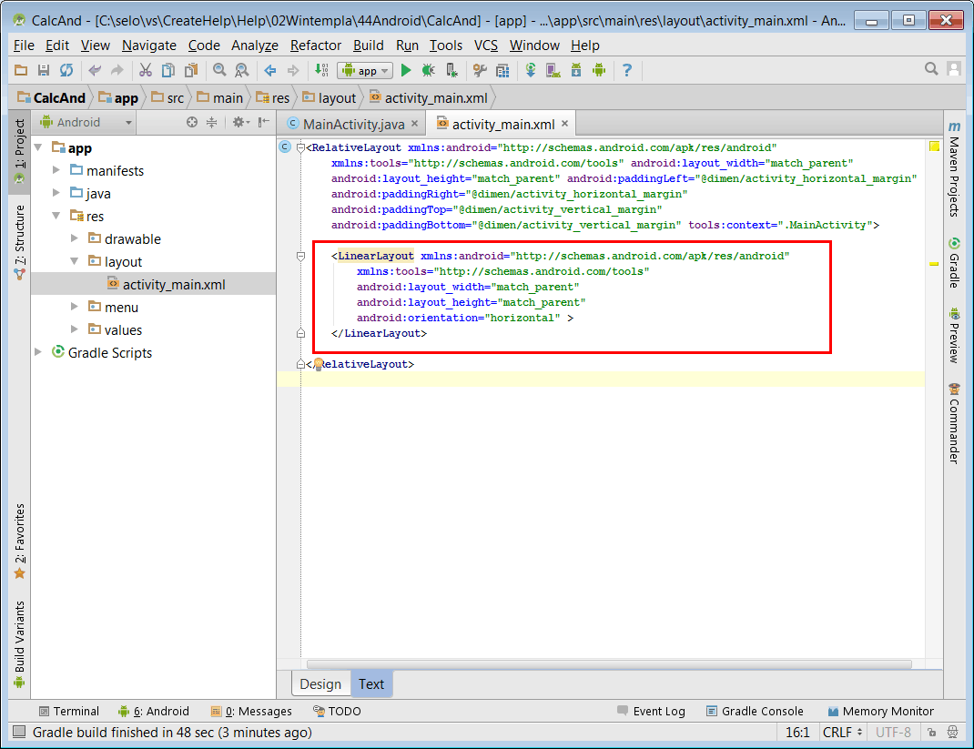
Task: Open the Memory Monitor
Action: [881, 711]
